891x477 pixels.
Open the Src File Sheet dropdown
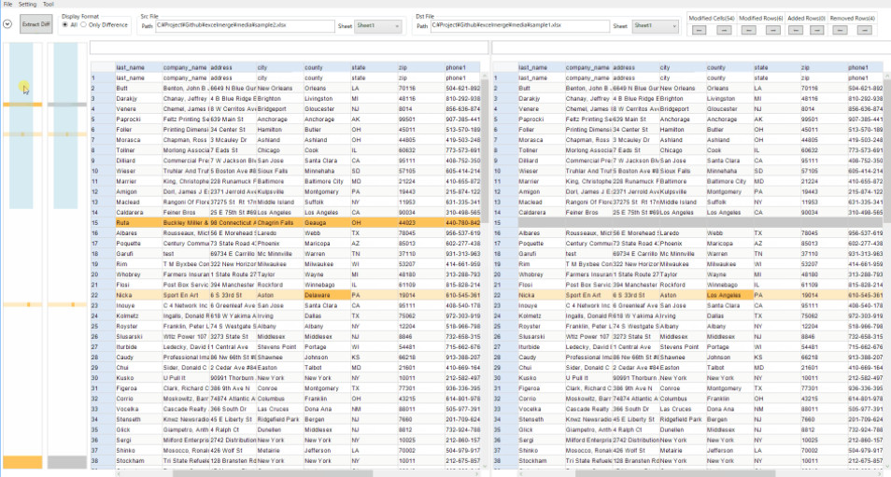(x=380, y=26)
